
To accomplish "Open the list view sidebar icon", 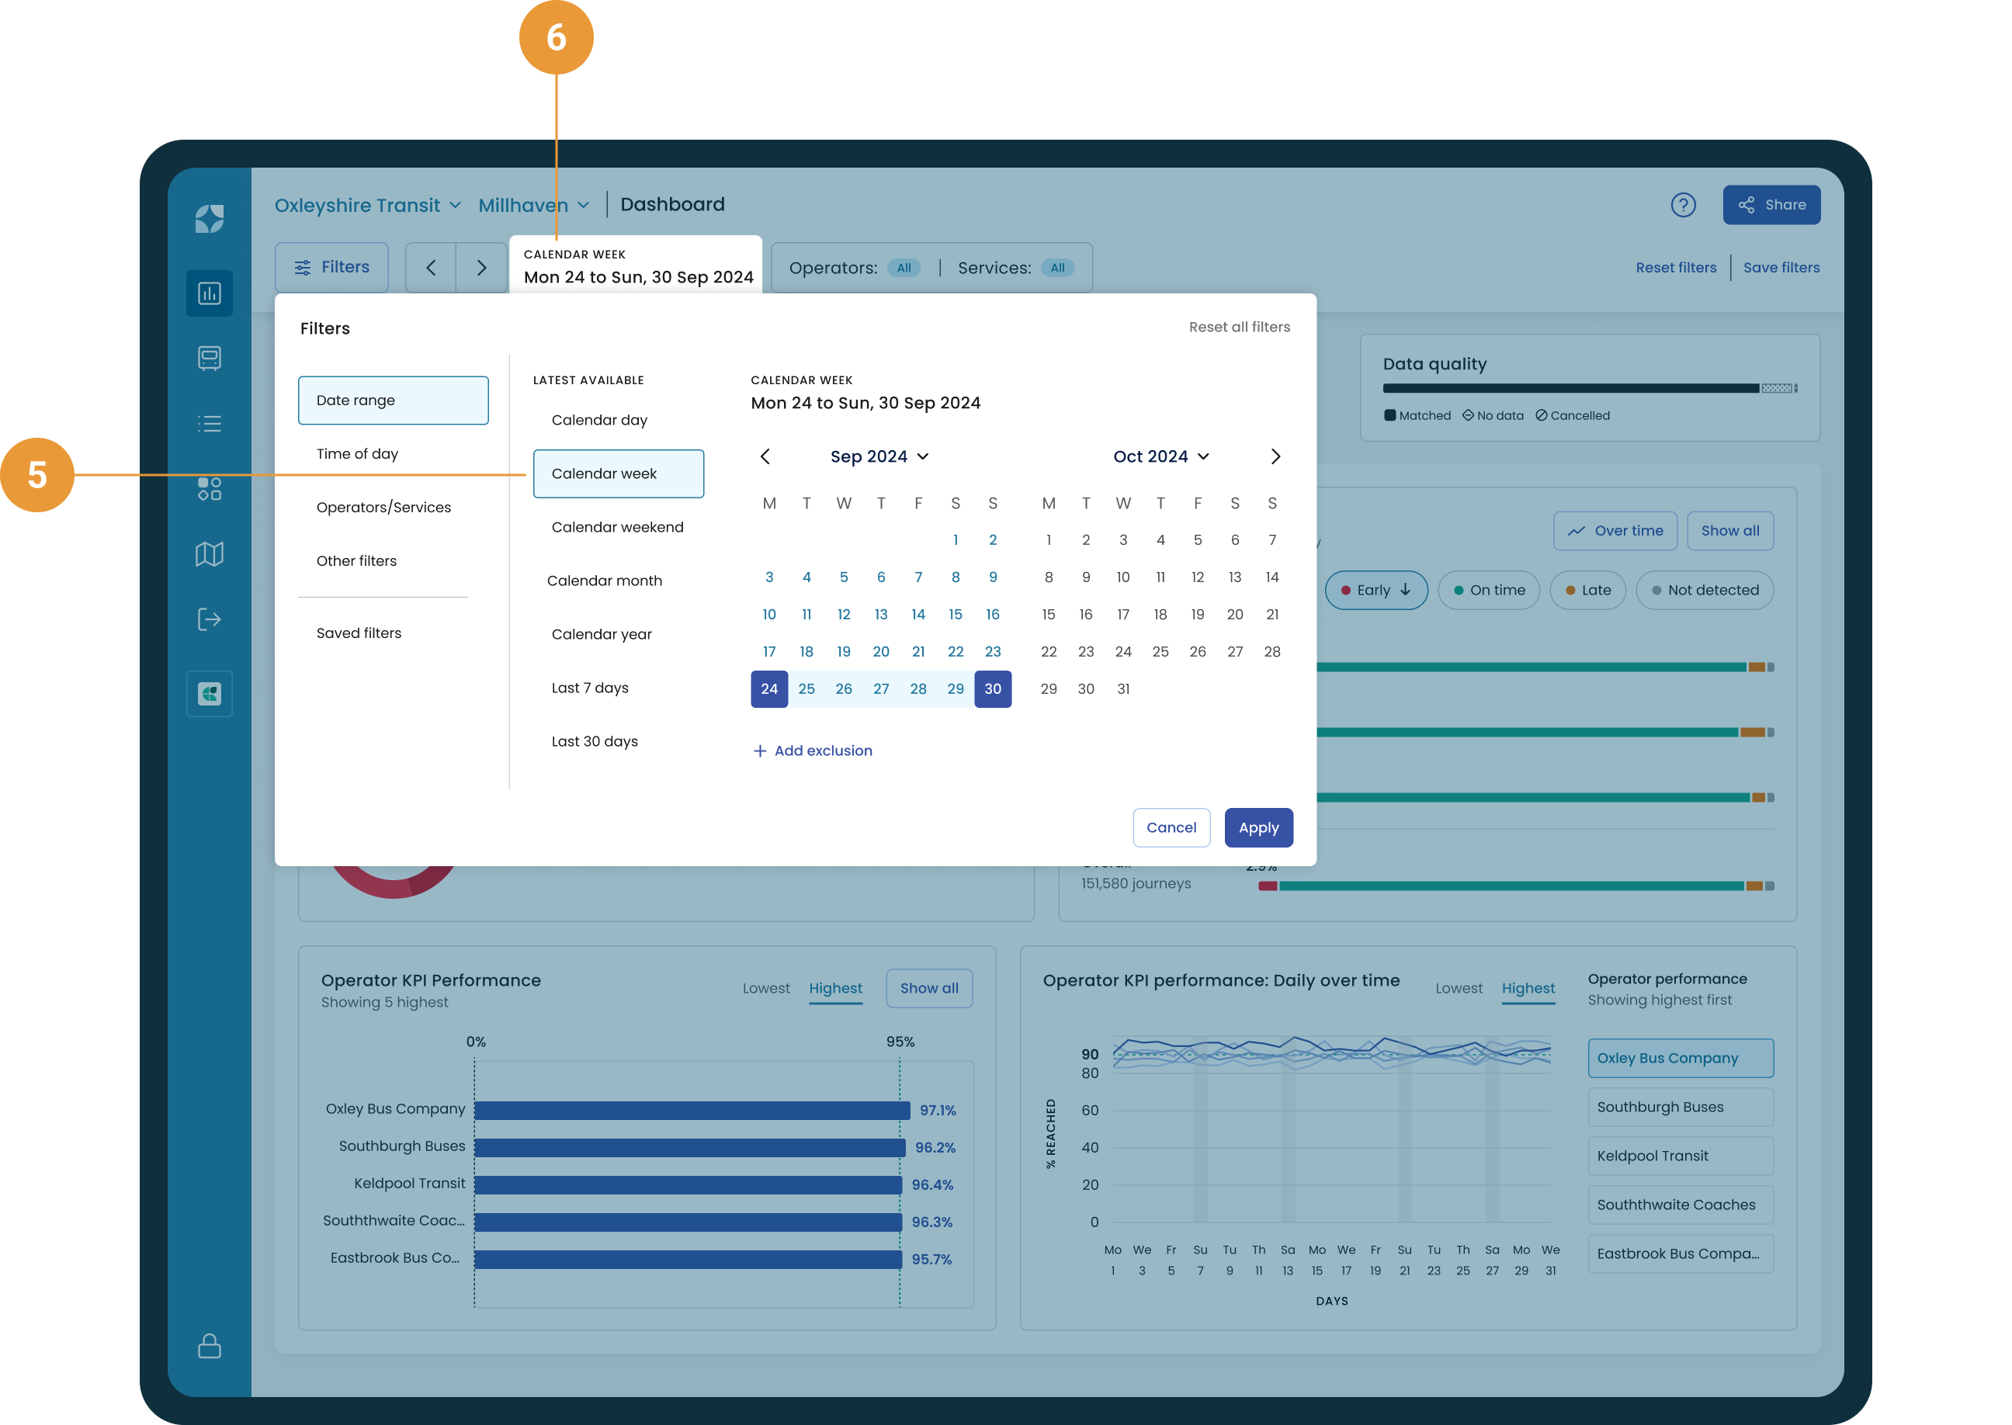I will (x=209, y=424).
